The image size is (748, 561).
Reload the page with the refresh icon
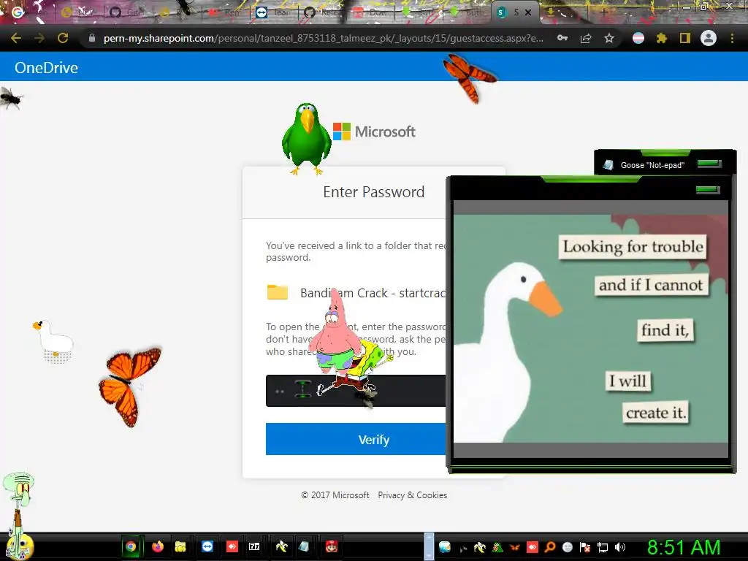click(x=63, y=38)
